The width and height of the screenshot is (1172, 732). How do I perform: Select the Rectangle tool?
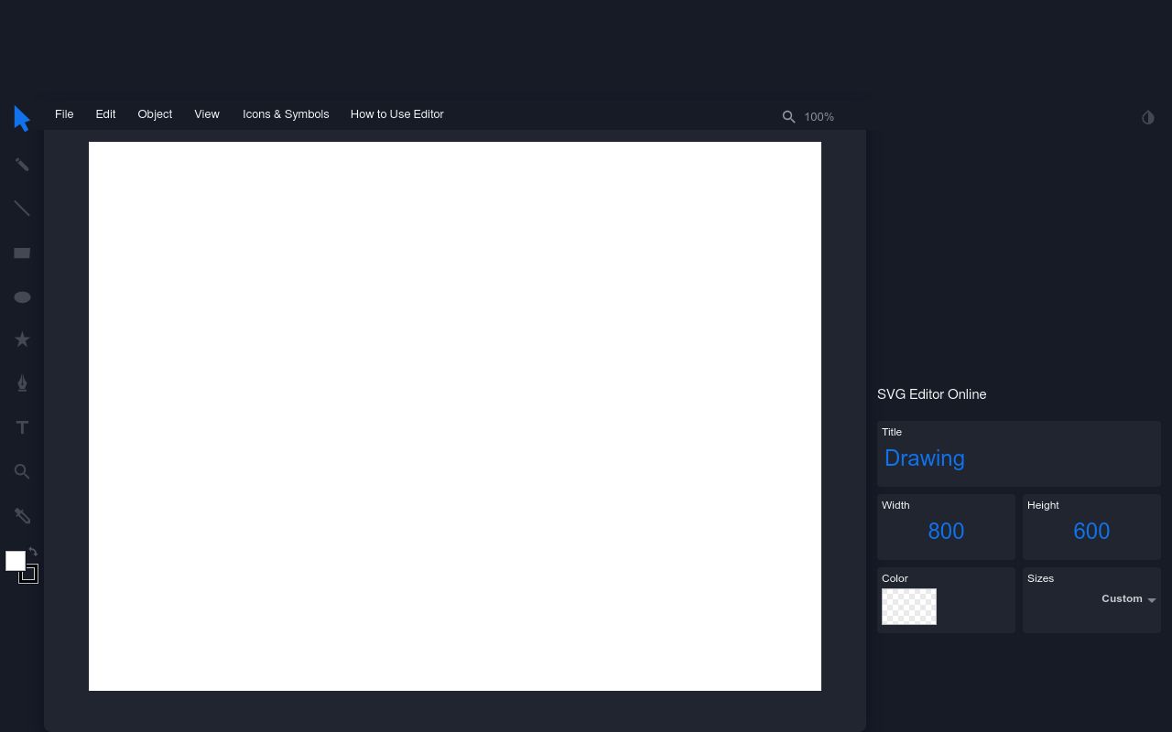[x=22, y=253]
